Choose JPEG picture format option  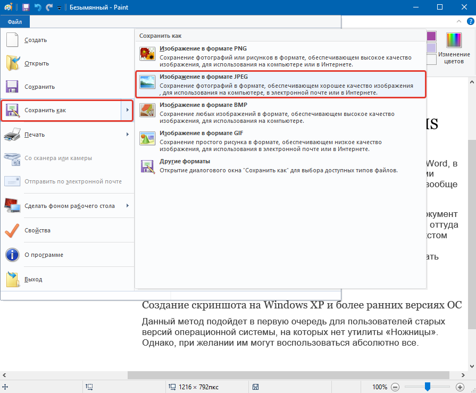(281, 85)
